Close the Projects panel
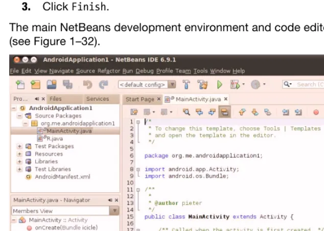The image size is (324, 231). (x=43, y=99)
